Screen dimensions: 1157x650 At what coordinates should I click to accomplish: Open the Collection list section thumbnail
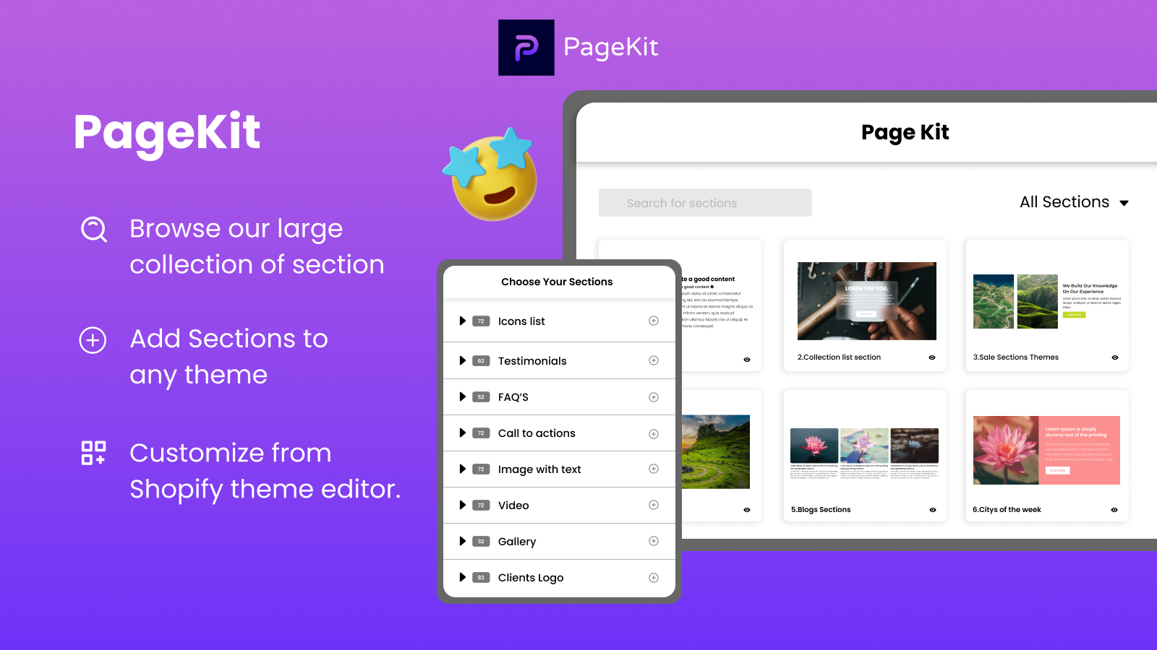pyautogui.click(x=866, y=301)
